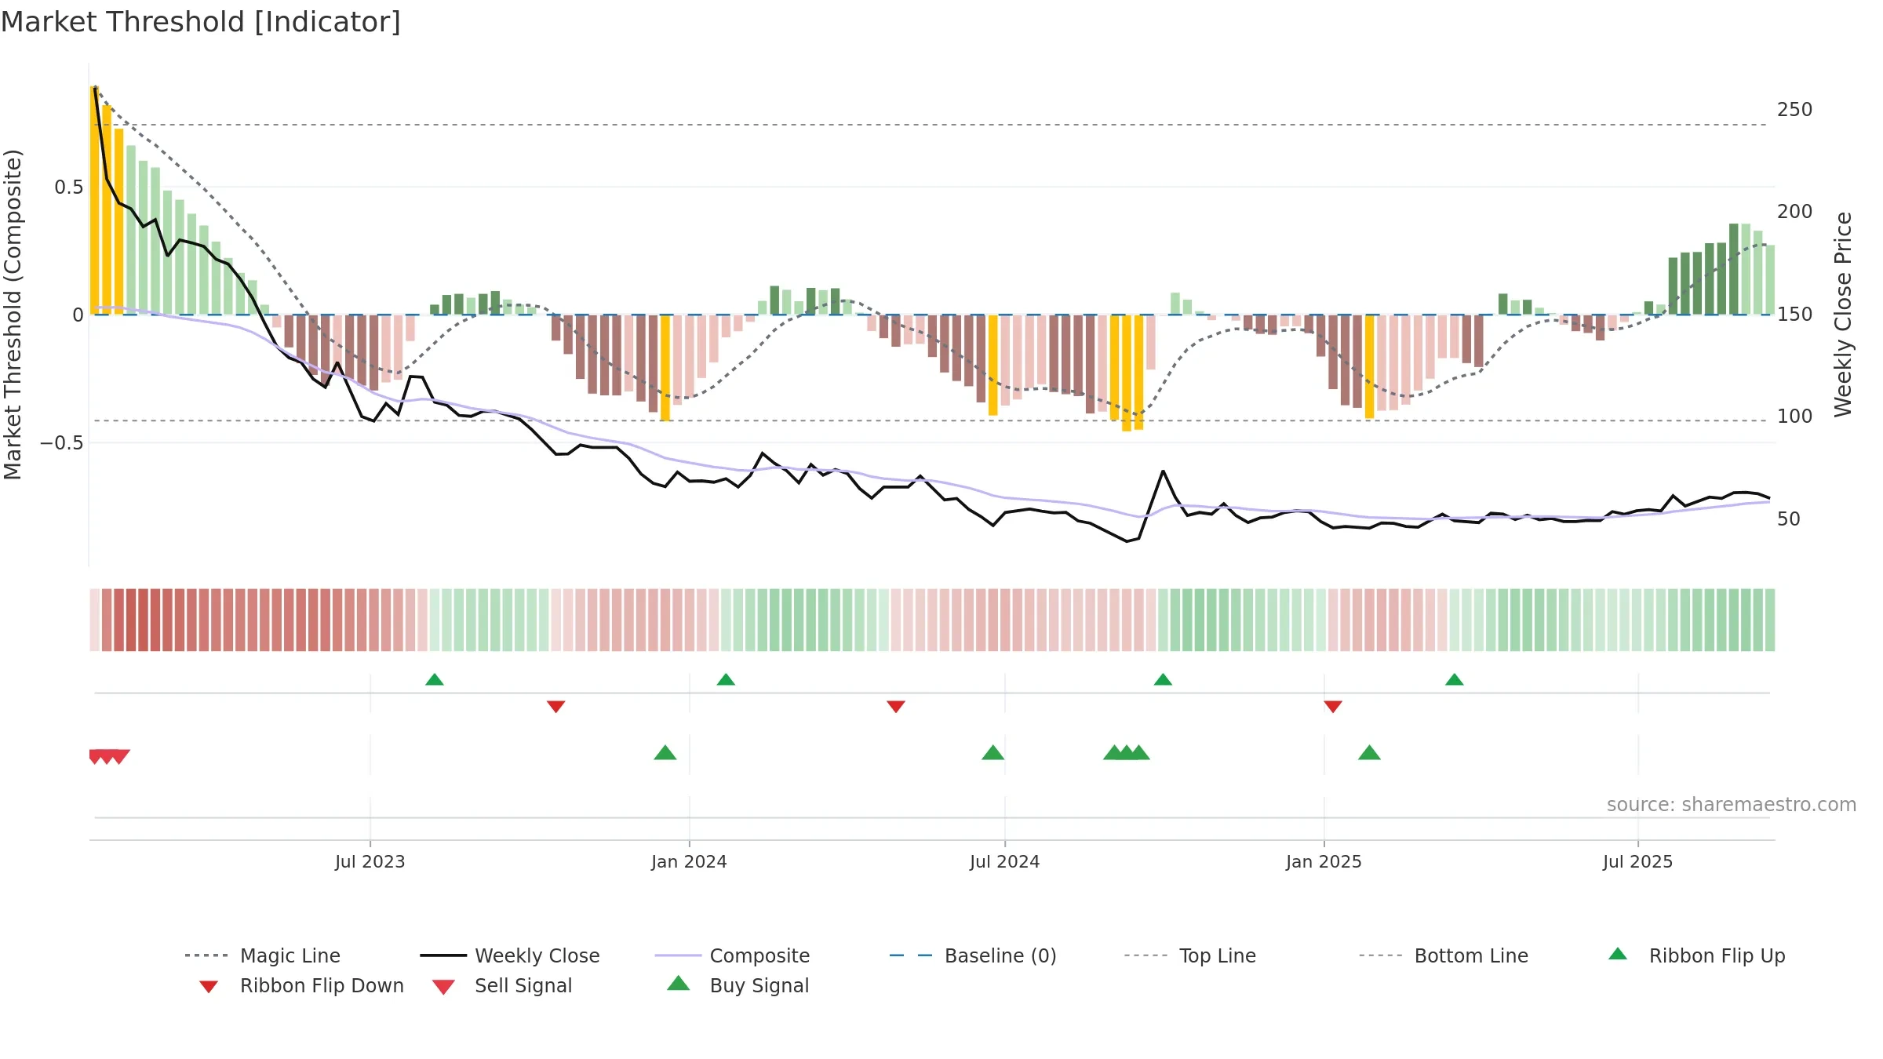Select the cluster of three buy signals near Sep 2024

pos(1127,752)
